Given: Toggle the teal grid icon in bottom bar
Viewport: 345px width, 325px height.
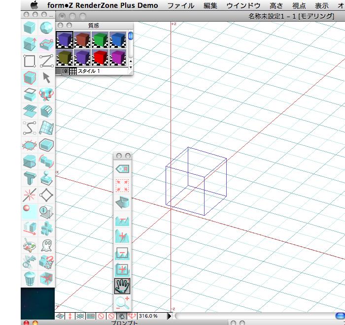Looking at the screenshot, I should [91, 316].
